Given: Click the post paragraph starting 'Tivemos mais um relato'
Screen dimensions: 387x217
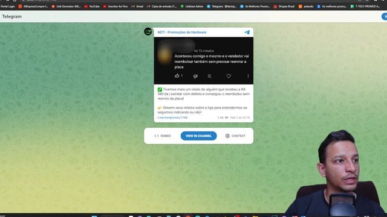Looking at the screenshot, I should point(204,94).
